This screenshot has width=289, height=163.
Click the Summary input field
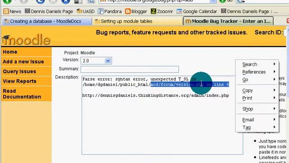click(130, 69)
